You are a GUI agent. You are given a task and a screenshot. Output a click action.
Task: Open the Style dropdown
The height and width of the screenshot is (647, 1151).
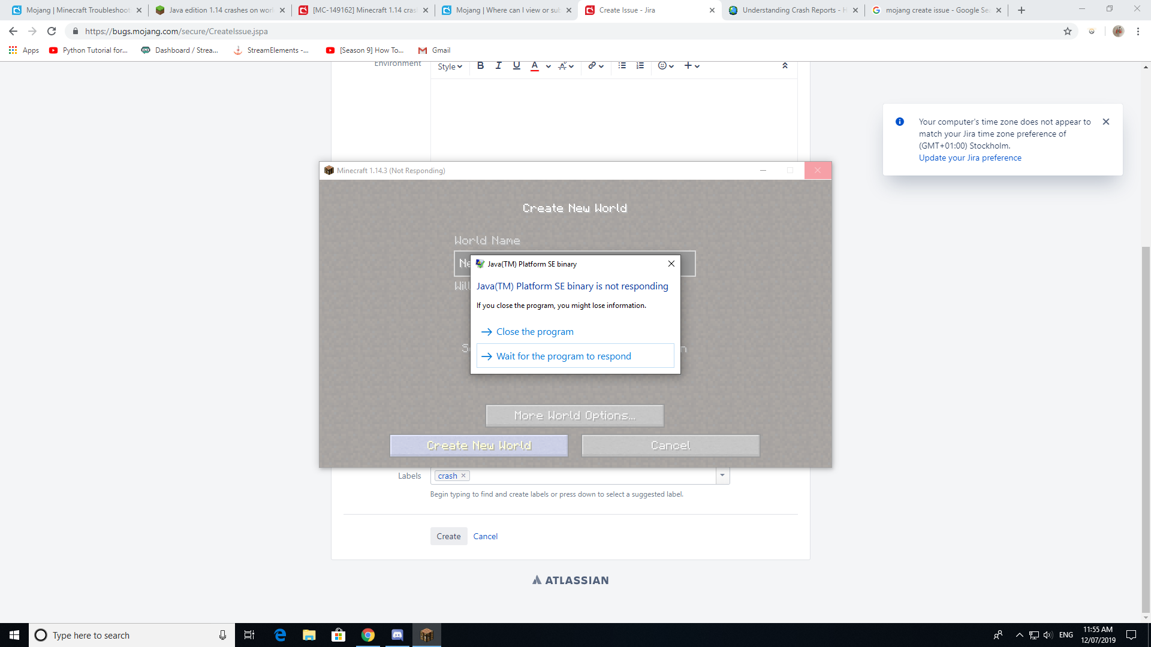(450, 66)
